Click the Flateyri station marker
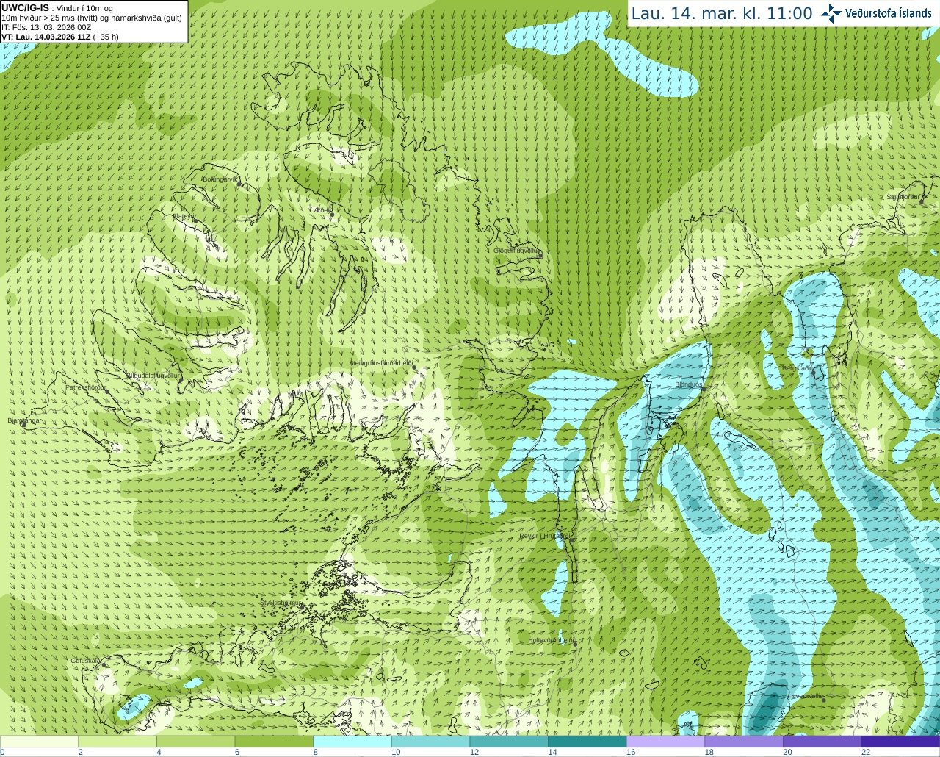This screenshot has height=757, width=940. click(195, 220)
